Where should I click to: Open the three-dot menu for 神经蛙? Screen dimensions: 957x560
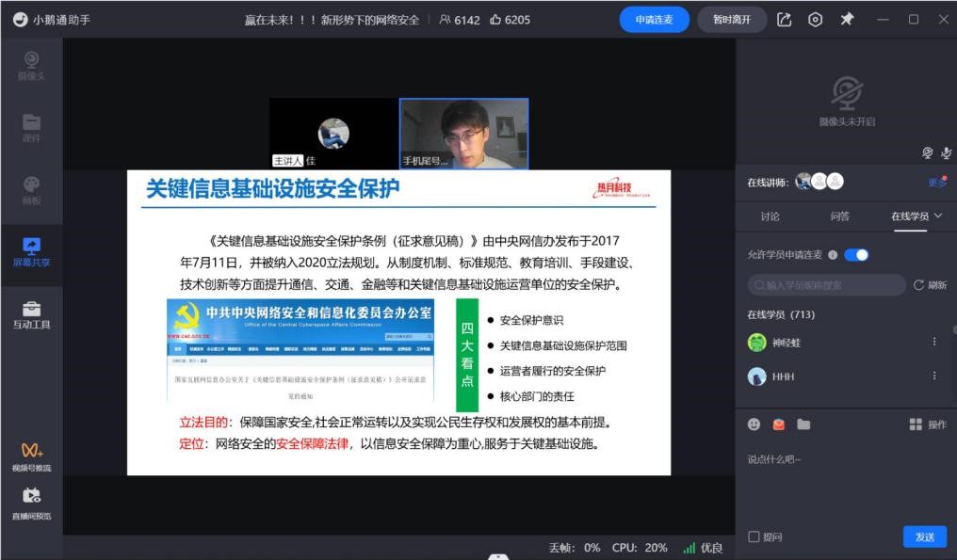click(934, 343)
